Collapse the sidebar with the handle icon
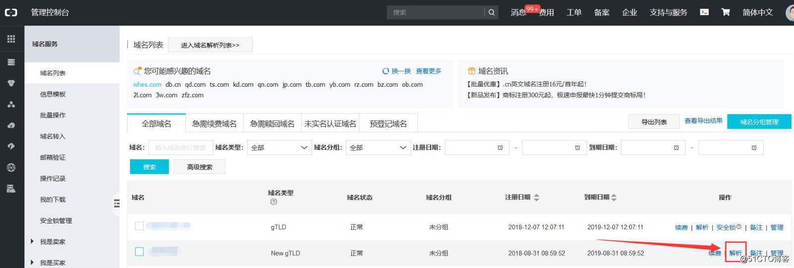The height and width of the screenshot is (268, 794). (117, 203)
